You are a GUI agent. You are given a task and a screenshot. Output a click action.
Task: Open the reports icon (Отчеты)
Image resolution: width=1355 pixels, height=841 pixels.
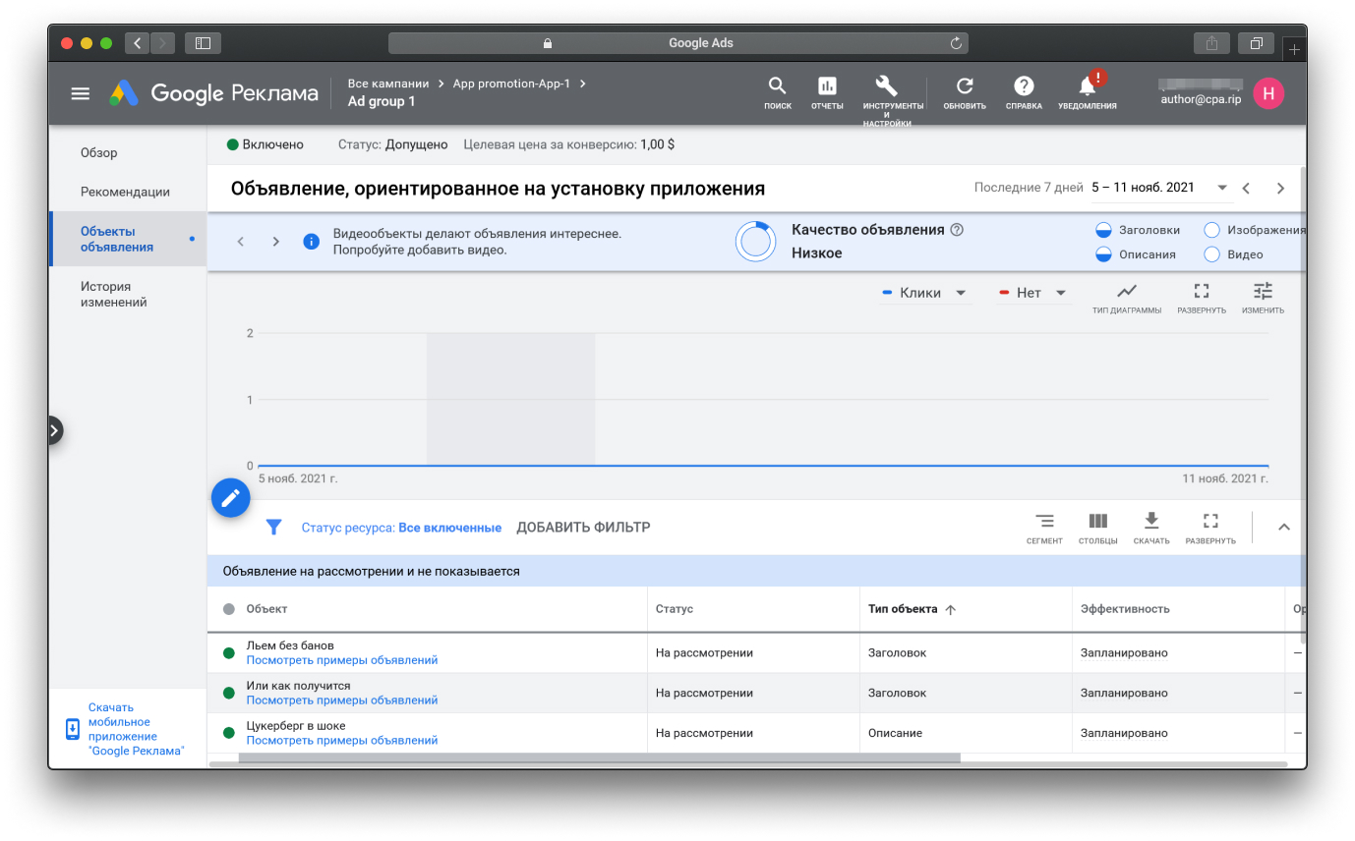tap(827, 93)
